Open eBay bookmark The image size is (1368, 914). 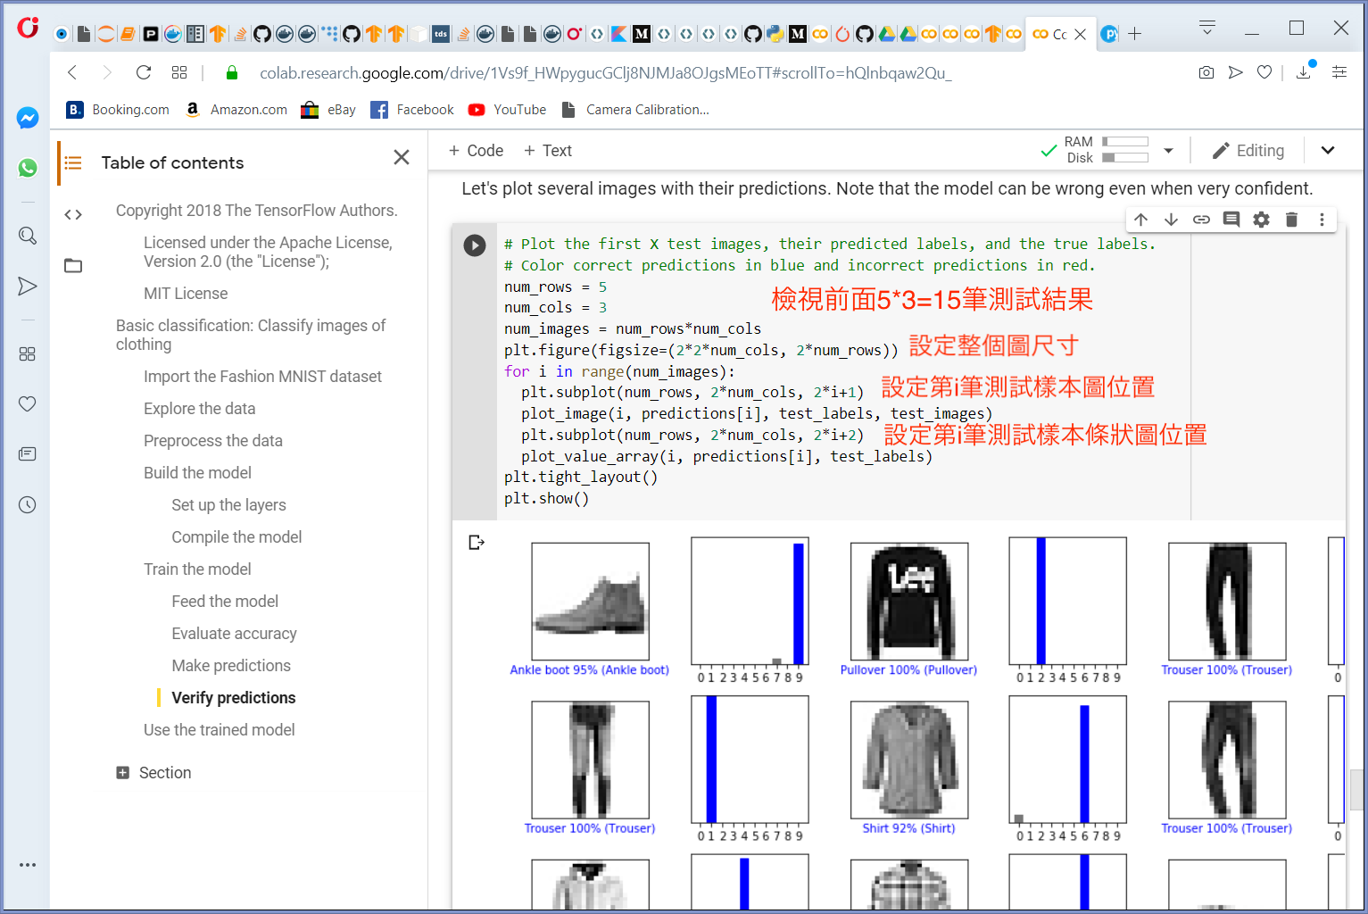click(328, 110)
